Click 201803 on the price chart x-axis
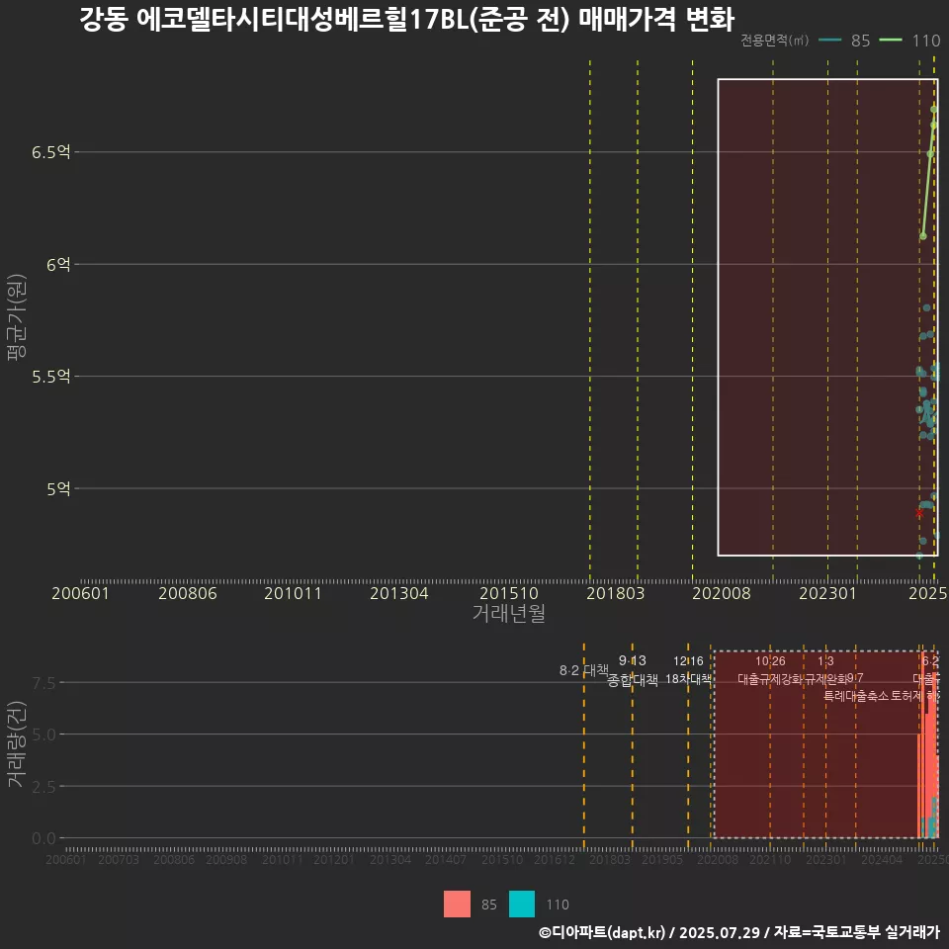Viewport: 949px width, 949px height. (615, 593)
